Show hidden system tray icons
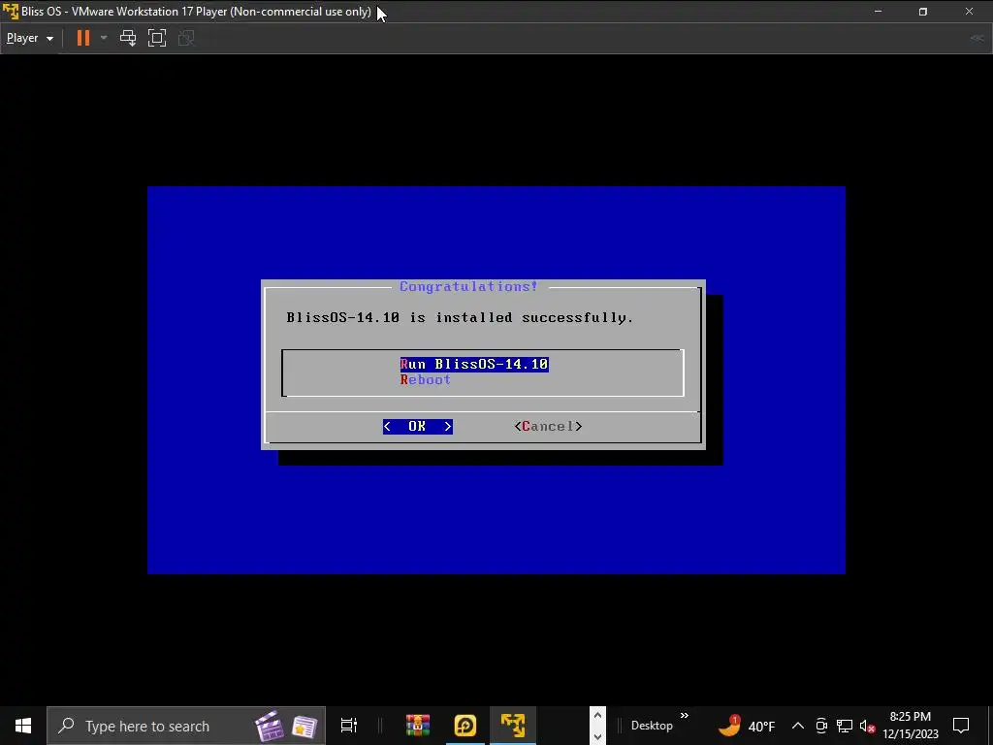993x745 pixels. [x=798, y=726]
